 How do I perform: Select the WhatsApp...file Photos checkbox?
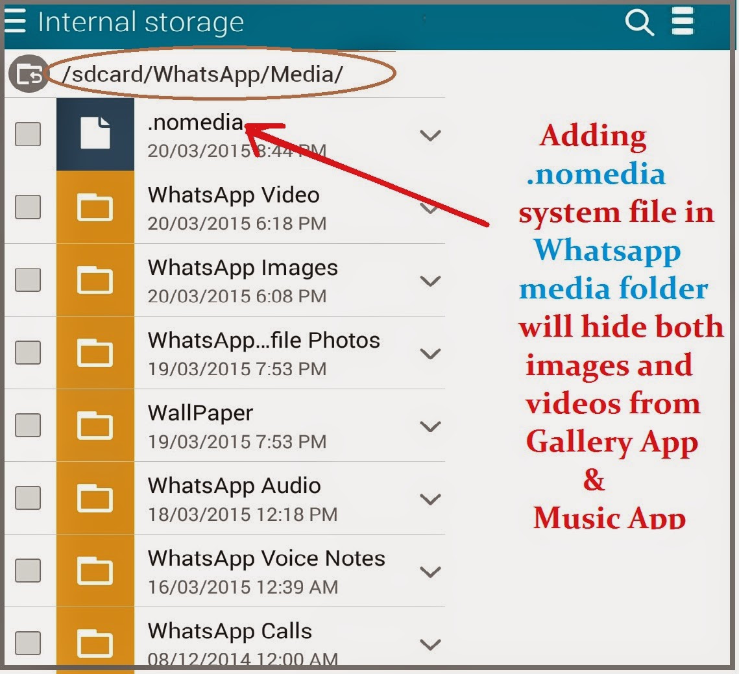tap(28, 352)
